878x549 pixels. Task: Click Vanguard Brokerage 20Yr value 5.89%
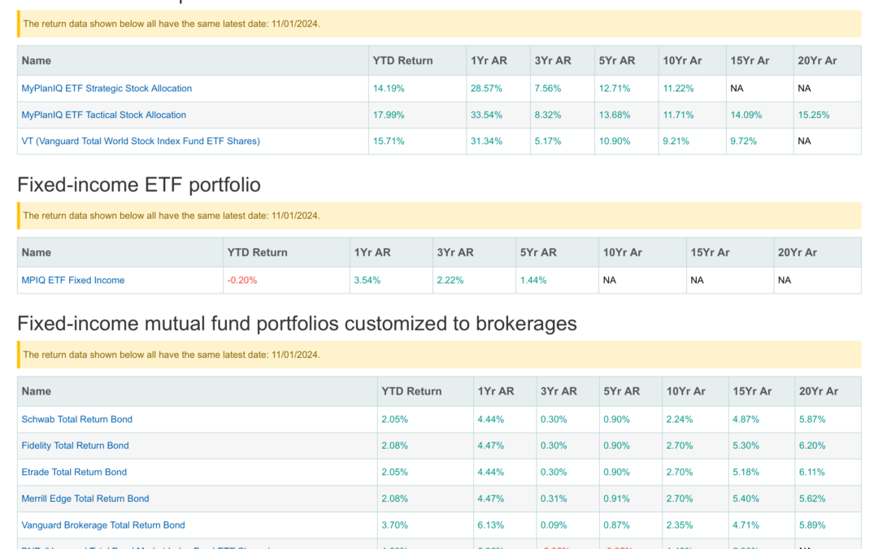(812, 525)
